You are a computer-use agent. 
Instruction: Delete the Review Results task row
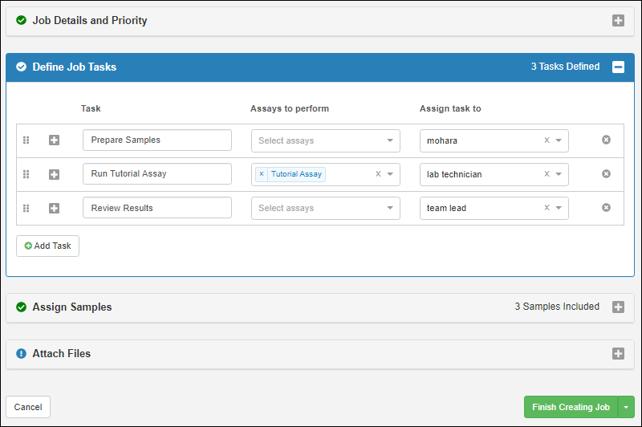click(x=606, y=208)
